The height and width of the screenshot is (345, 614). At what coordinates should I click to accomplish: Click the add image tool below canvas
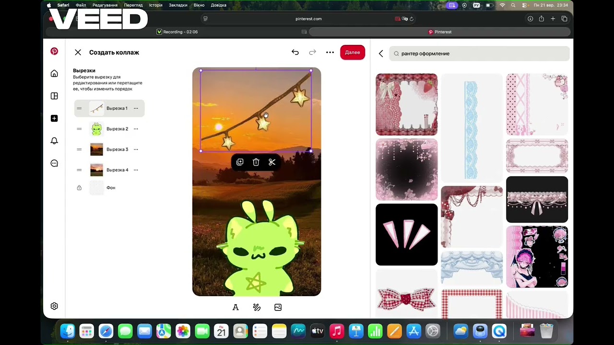pyautogui.click(x=278, y=308)
